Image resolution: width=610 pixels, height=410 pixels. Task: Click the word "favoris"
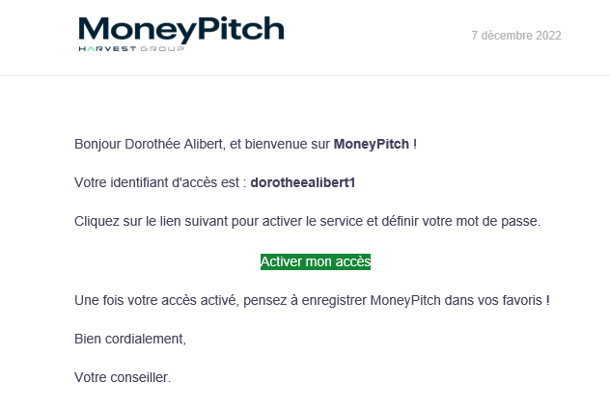coord(522,300)
